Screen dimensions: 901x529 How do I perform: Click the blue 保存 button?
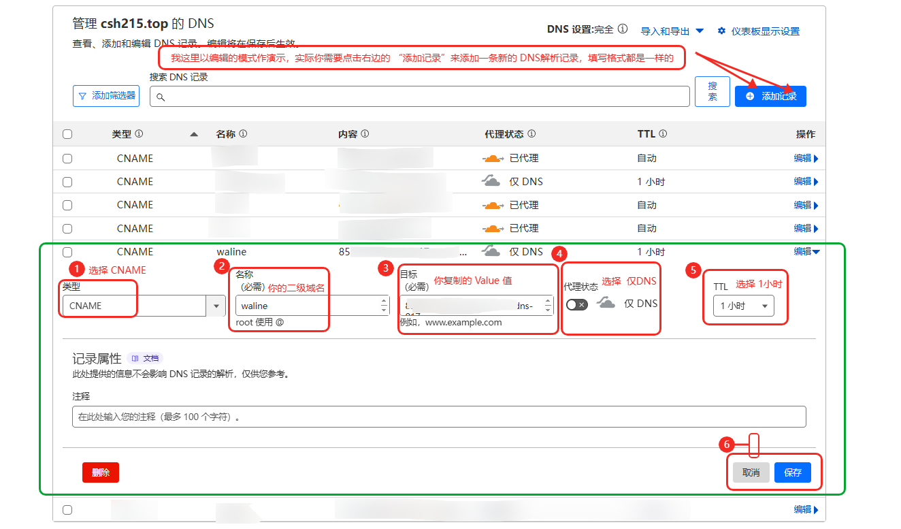(x=792, y=472)
